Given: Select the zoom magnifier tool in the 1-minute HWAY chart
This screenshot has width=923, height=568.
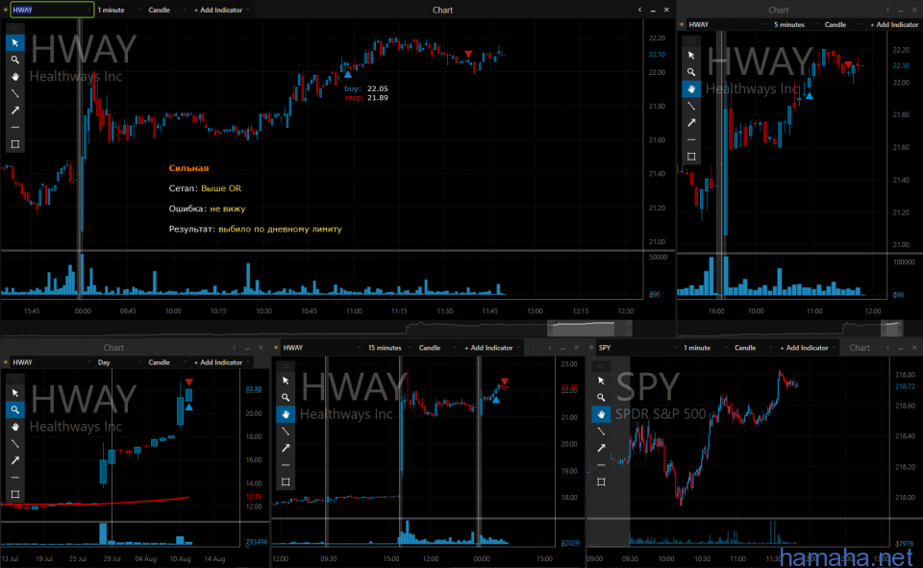Looking at the screenshot, I should [x=15, y=60].
